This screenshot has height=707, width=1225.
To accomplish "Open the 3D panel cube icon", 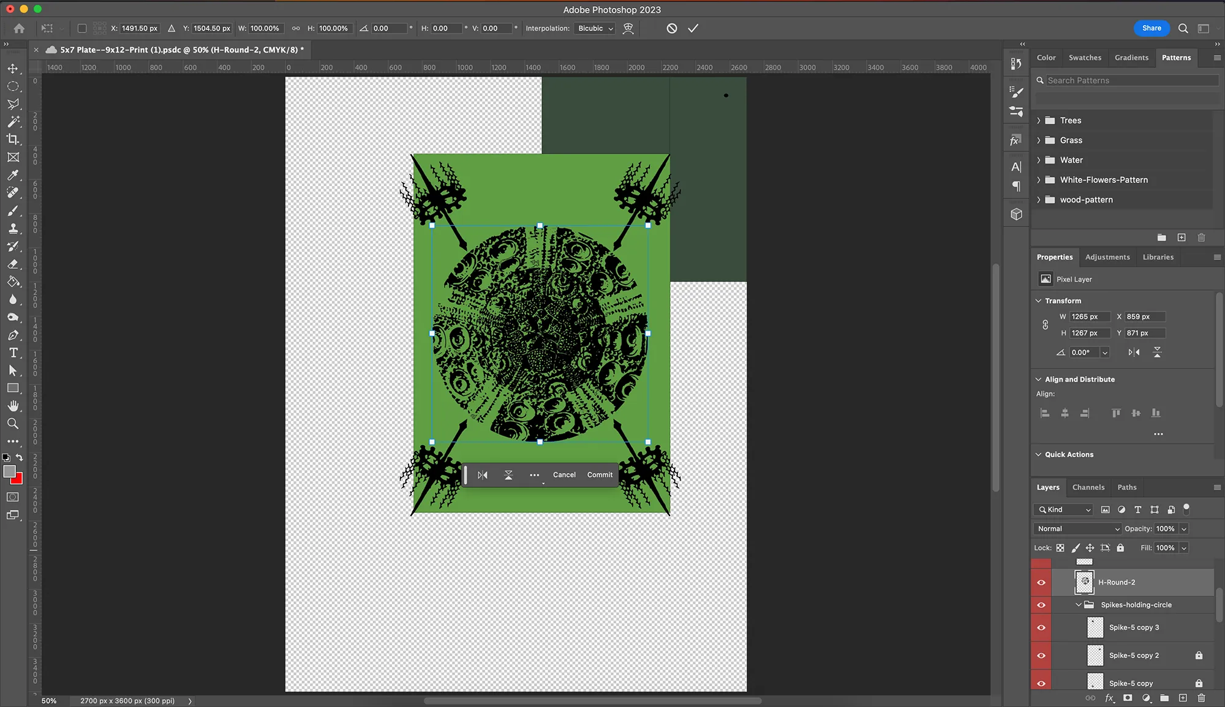I will tap(1017, 214).
